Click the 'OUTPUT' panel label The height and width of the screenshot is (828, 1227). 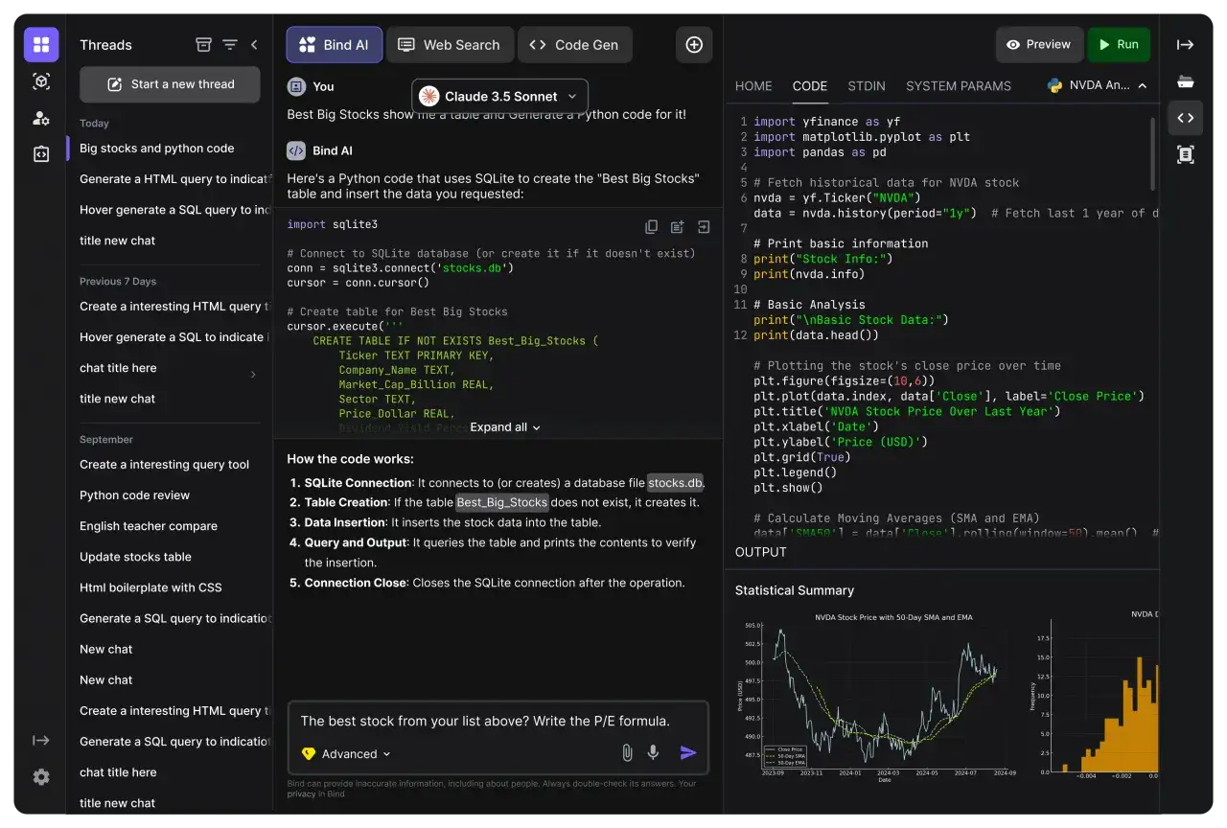pos(761,552)
